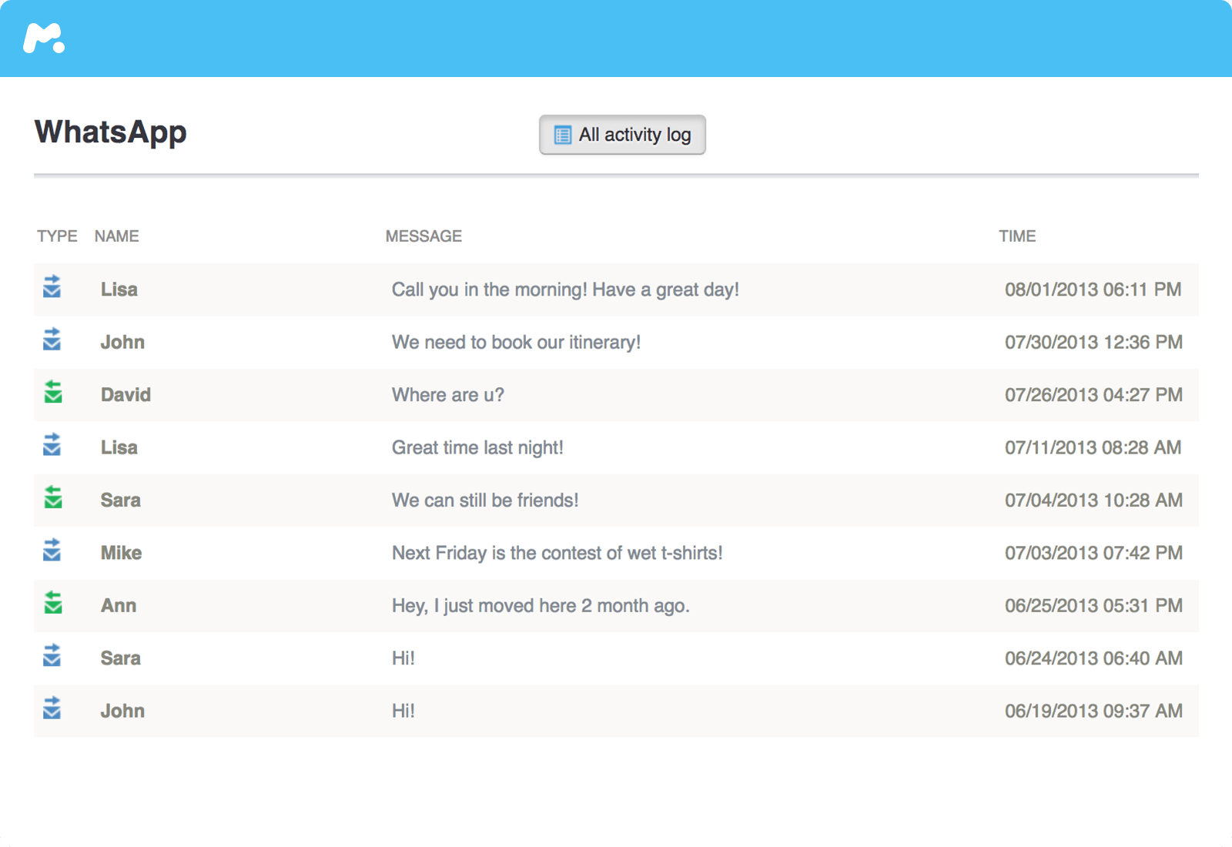Click the mSpy logo in header

[x=44, y=38]
